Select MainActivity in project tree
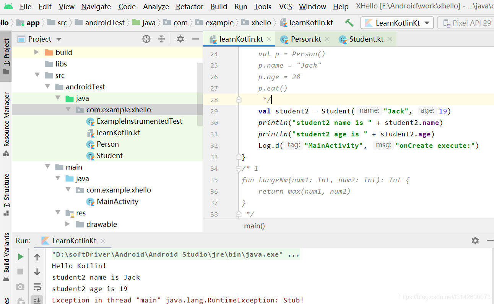494x304 pixels. [117, 201]
